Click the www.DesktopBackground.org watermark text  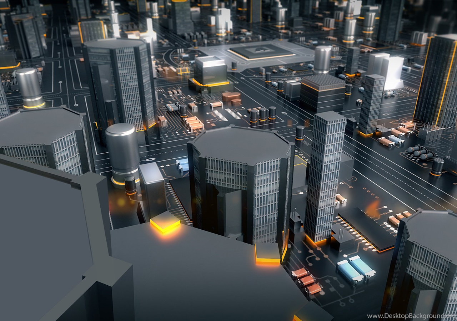[x=411, y=316]
